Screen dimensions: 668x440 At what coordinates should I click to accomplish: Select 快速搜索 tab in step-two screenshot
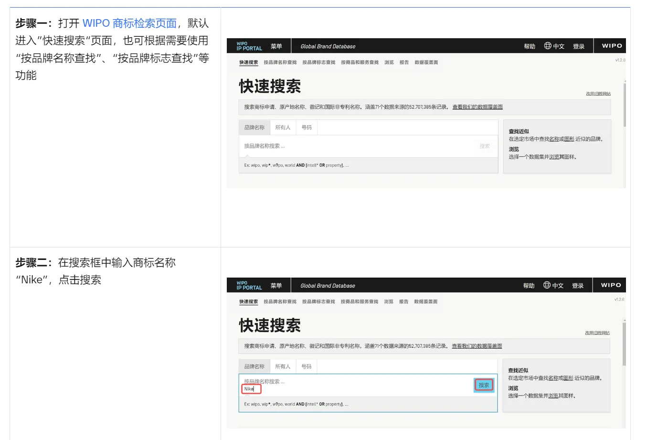click(x=248, y=302)
